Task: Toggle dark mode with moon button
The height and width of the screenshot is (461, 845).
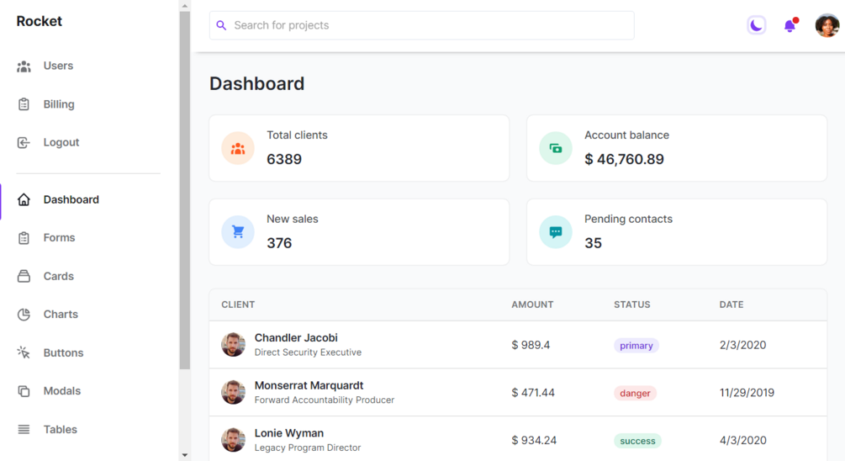Action: coord(756,26)
